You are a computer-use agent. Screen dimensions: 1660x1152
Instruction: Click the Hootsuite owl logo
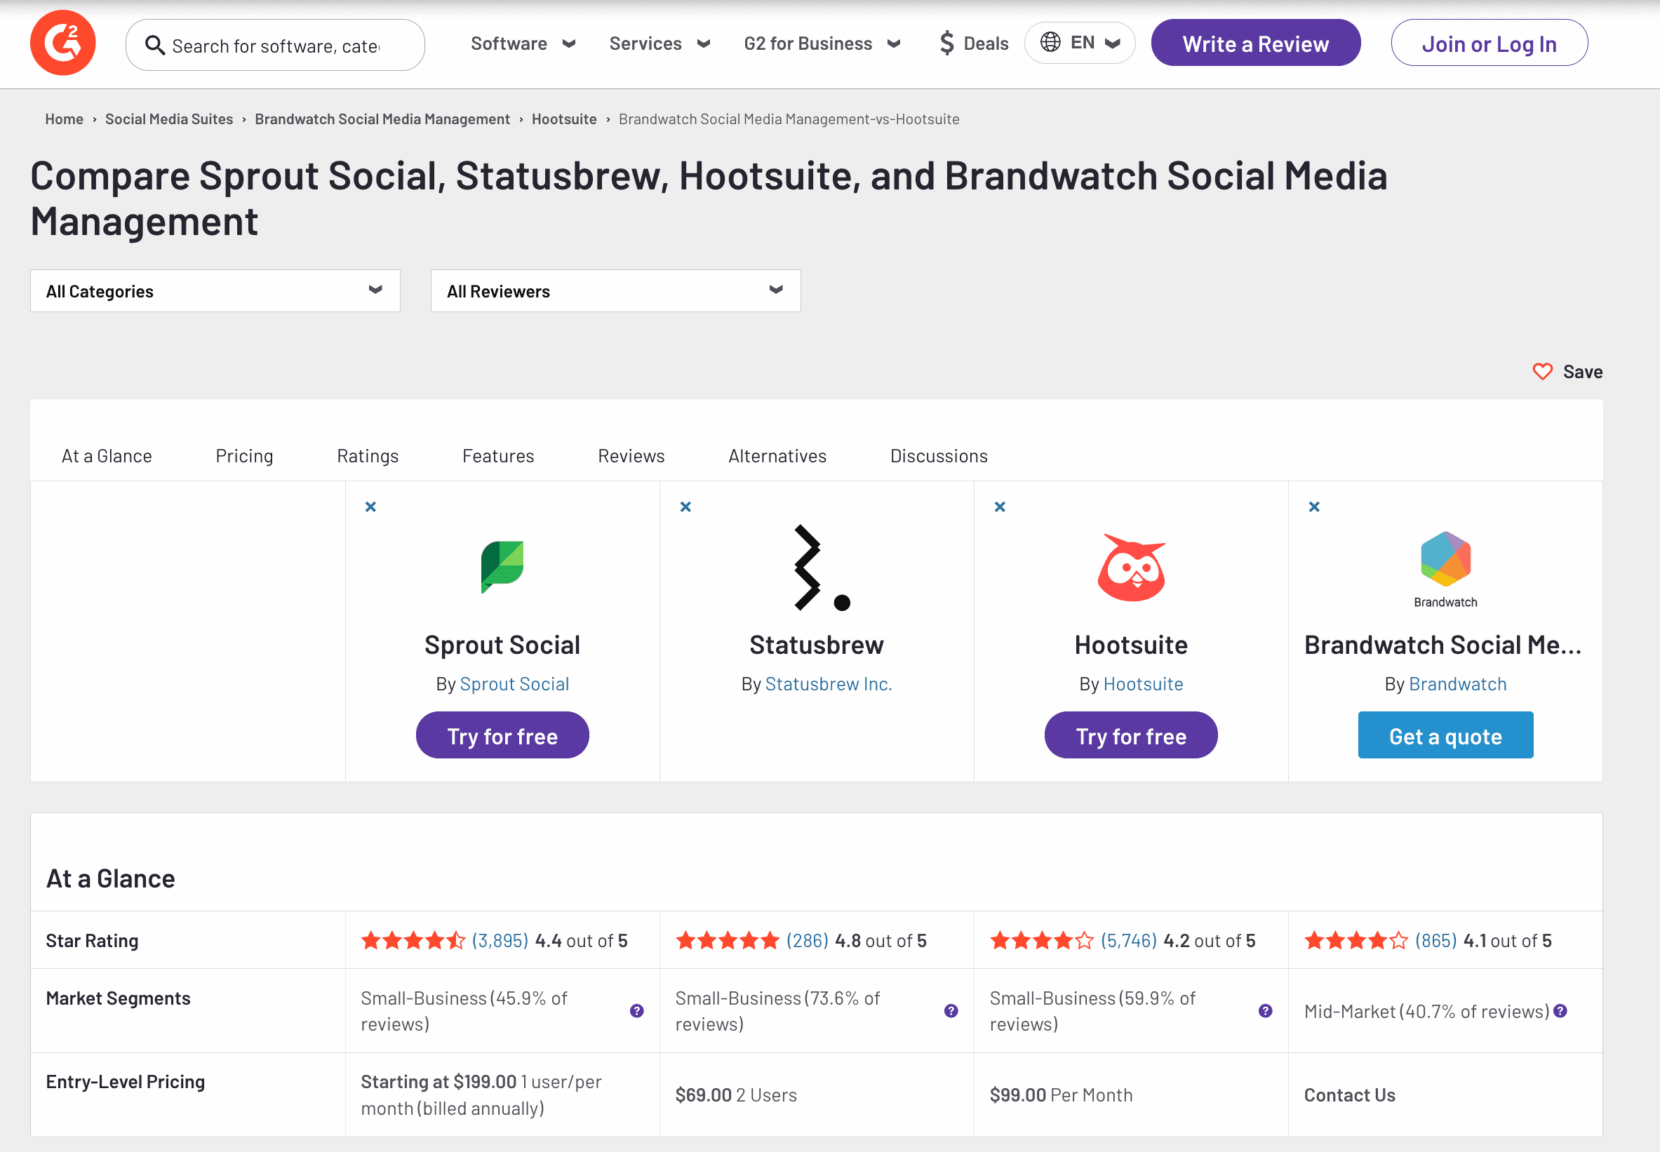(1130, 568)
